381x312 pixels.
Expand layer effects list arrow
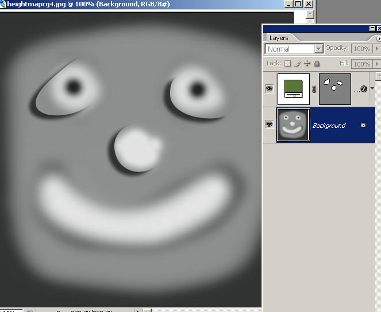pyautogui.click(x=372, y=88)
